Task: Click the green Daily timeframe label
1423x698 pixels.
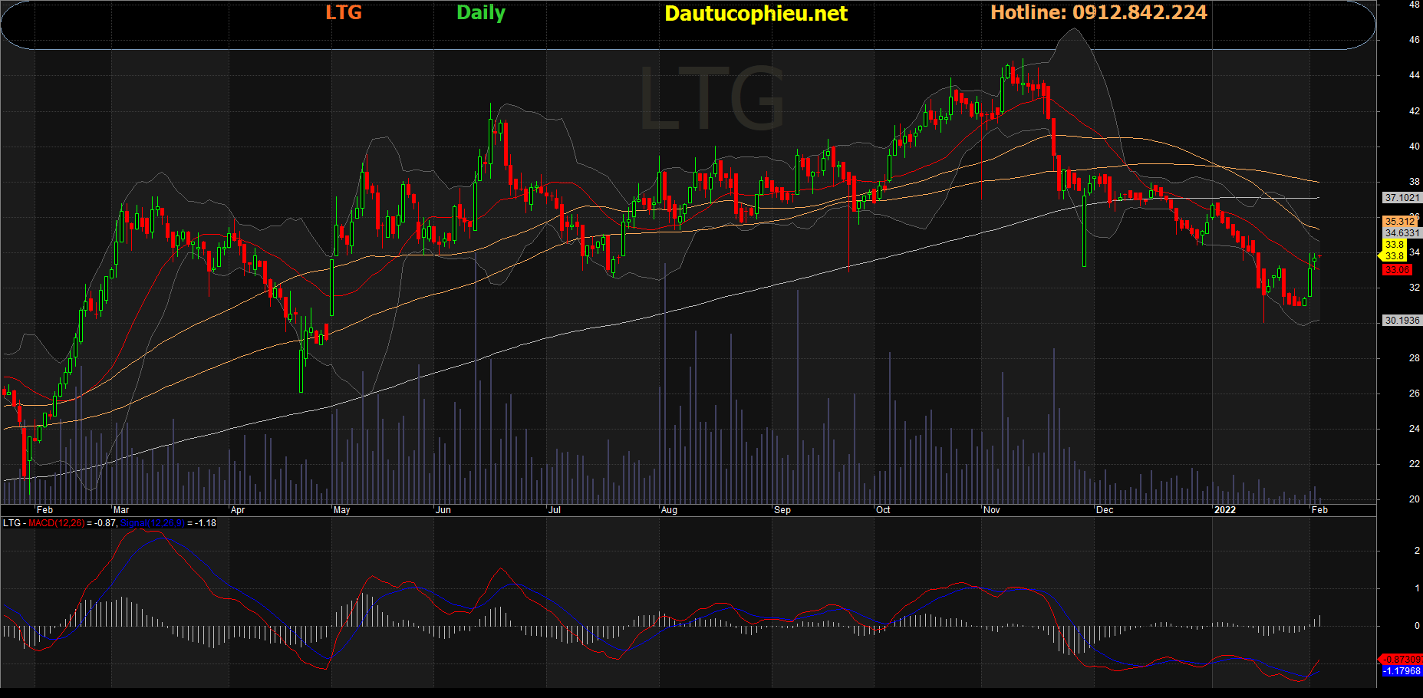Action: [x=481, y=13]
